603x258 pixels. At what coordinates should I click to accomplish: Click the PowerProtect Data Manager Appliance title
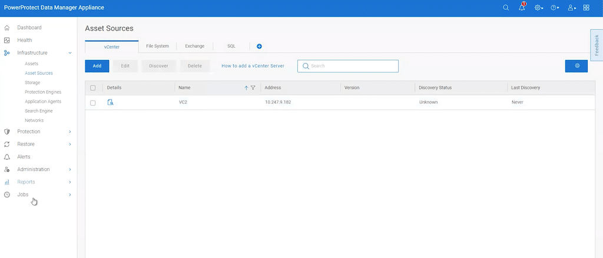(54, 8)
